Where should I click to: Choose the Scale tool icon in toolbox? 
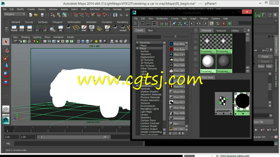pyautogui.click(x=6, y=82)
